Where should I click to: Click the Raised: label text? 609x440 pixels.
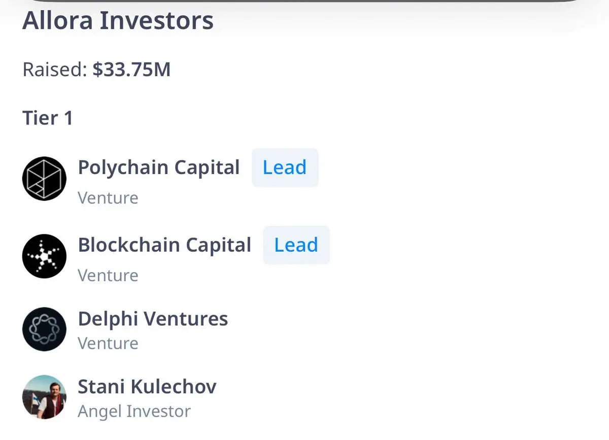[x=55, y=70]
